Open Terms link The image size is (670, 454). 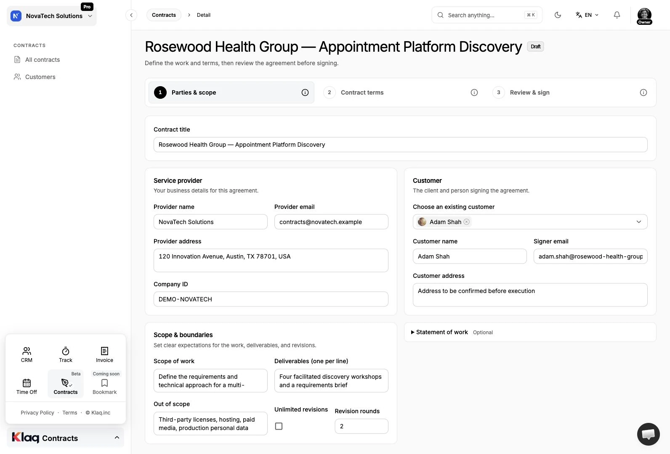70,413
